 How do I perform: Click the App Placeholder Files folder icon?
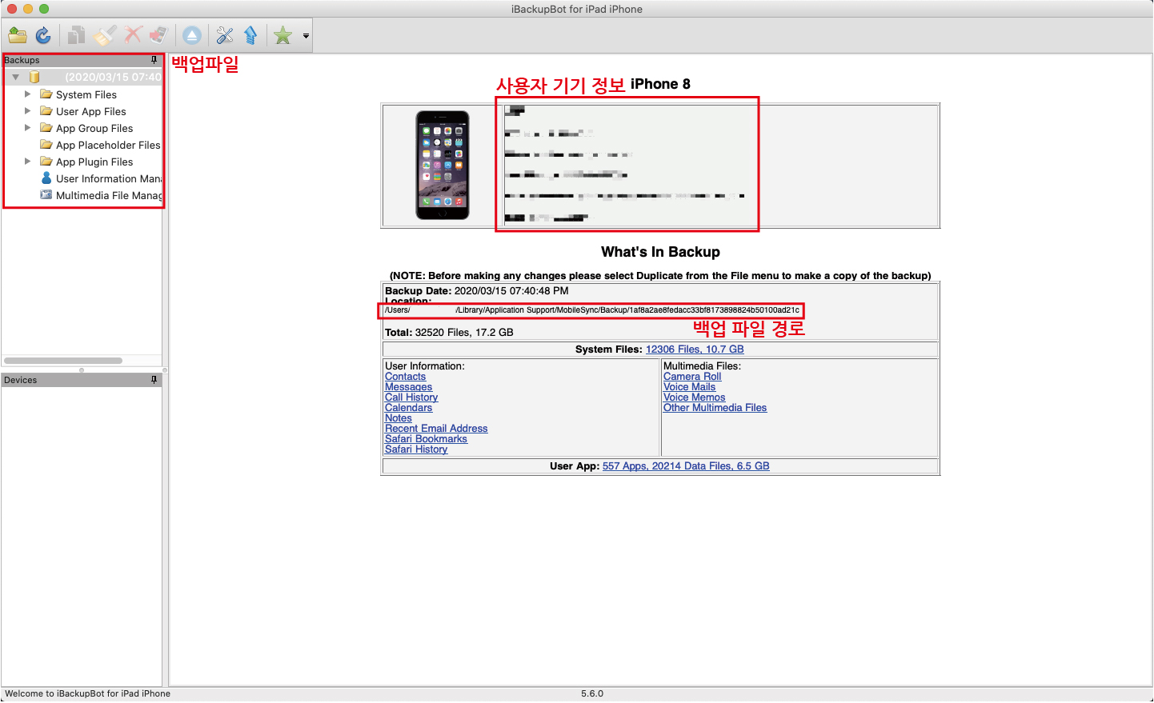(x=46, y=145)
